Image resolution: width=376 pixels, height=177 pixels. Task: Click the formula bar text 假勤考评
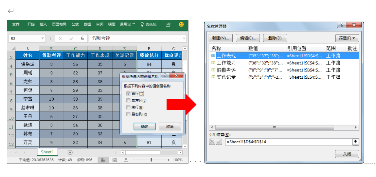[101, 38]
